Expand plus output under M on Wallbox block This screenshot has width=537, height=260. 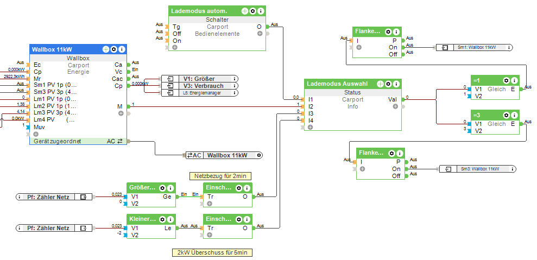(x=121, y=113)
